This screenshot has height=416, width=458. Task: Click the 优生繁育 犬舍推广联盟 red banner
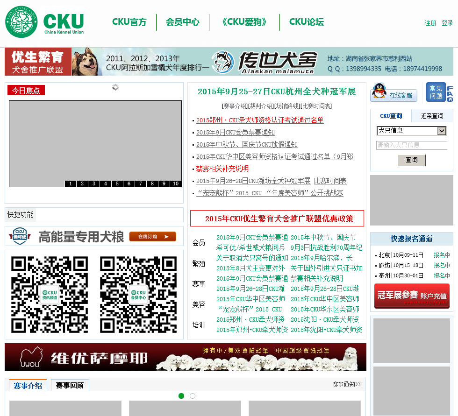38,62
